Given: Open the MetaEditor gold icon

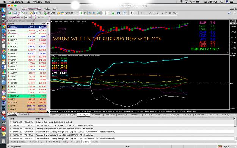Looking at the screenshot, I should [59, 13].
